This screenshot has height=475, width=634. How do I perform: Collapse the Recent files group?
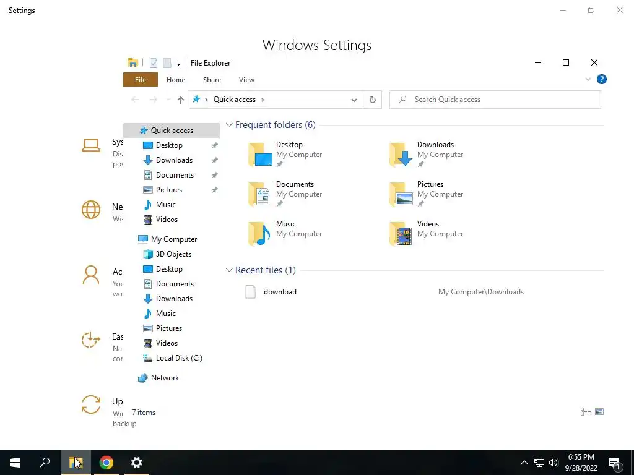click(x=229, y=270)
